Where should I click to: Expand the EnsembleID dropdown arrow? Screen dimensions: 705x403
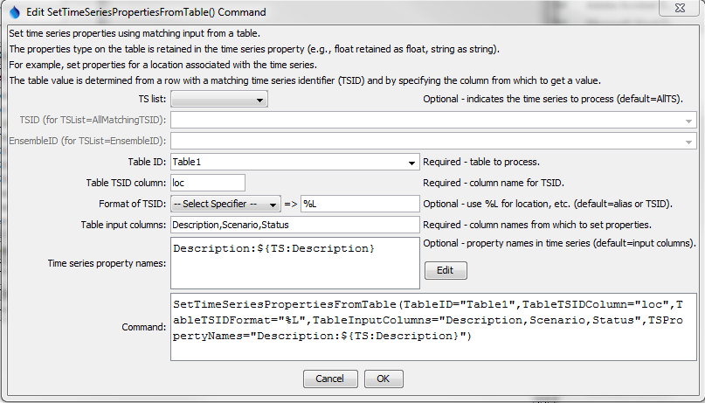coord(688,141)
